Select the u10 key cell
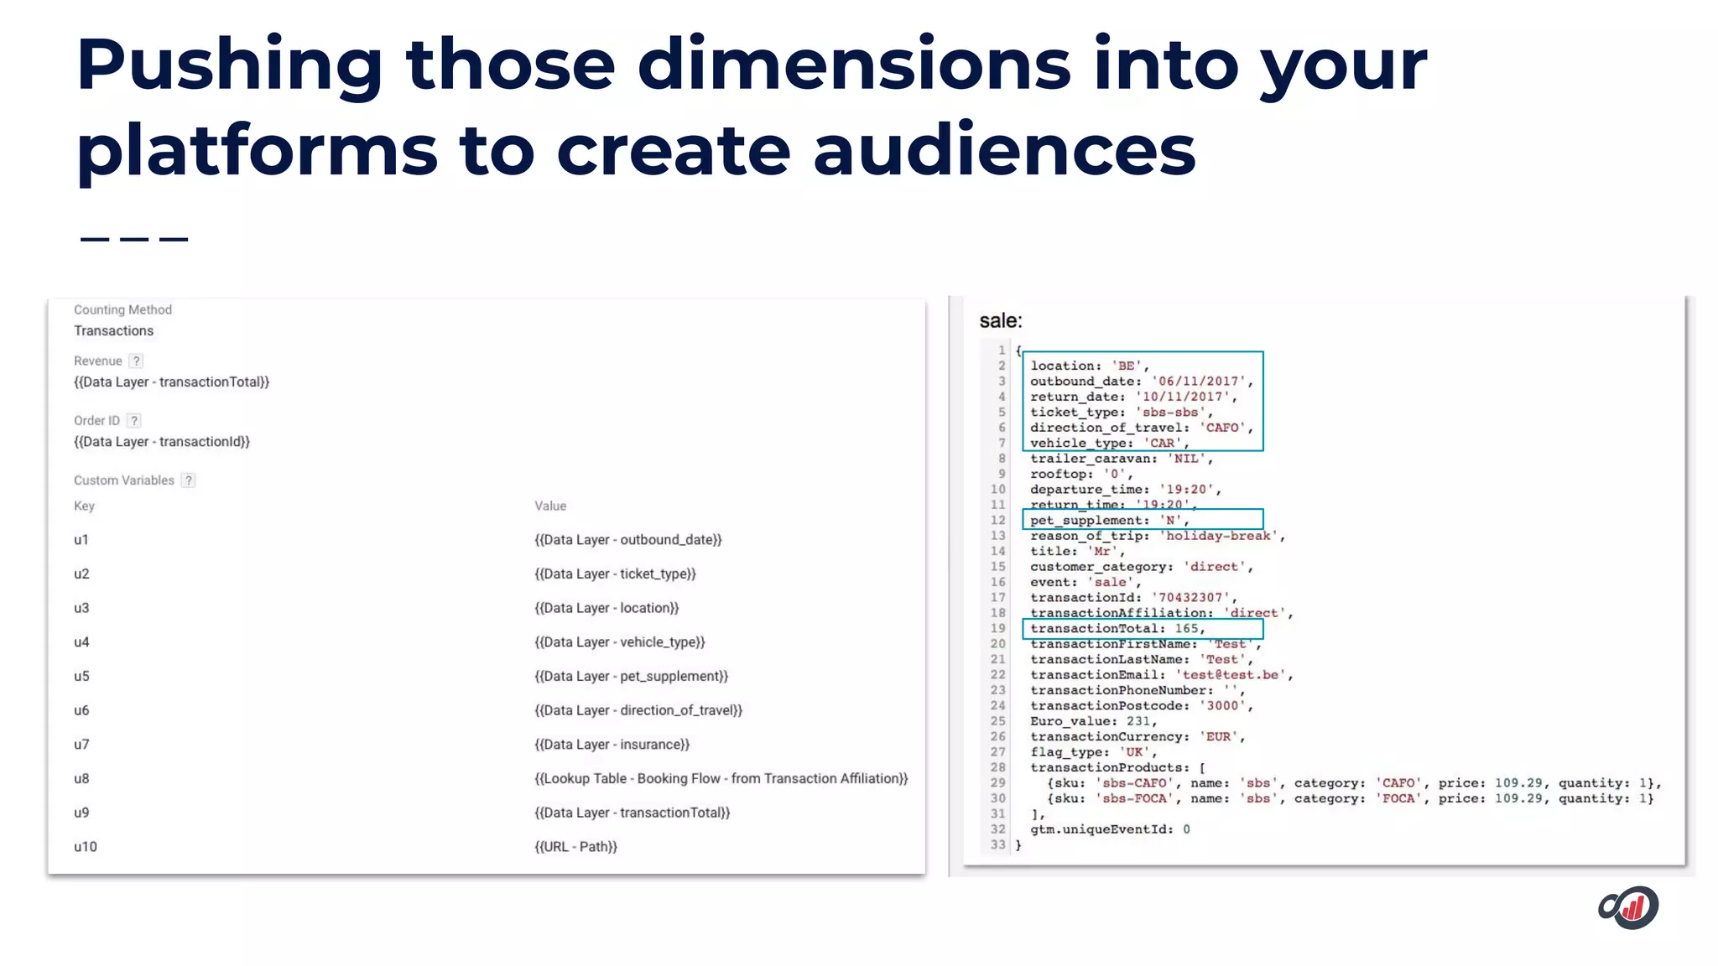The height and width of the screenshot is (966, 1718). point(85,847)
